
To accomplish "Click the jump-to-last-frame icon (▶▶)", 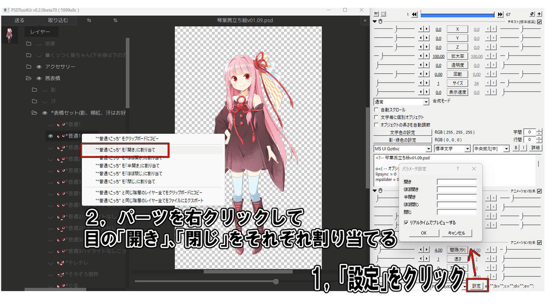I will coord(500,14).
